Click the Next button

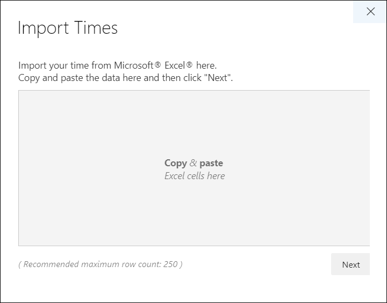[350, 264]
